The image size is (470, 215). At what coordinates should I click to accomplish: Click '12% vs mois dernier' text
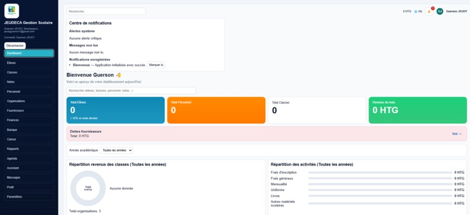[85, 118]
